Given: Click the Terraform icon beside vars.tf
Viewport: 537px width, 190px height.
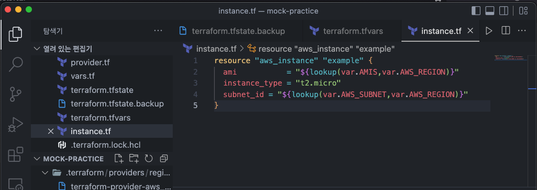Looking at the screenshot, I should coord(62,76).
